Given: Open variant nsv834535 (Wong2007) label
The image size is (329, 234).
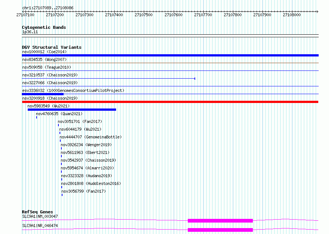Looking at the screenshot, I should click(44, 59).
